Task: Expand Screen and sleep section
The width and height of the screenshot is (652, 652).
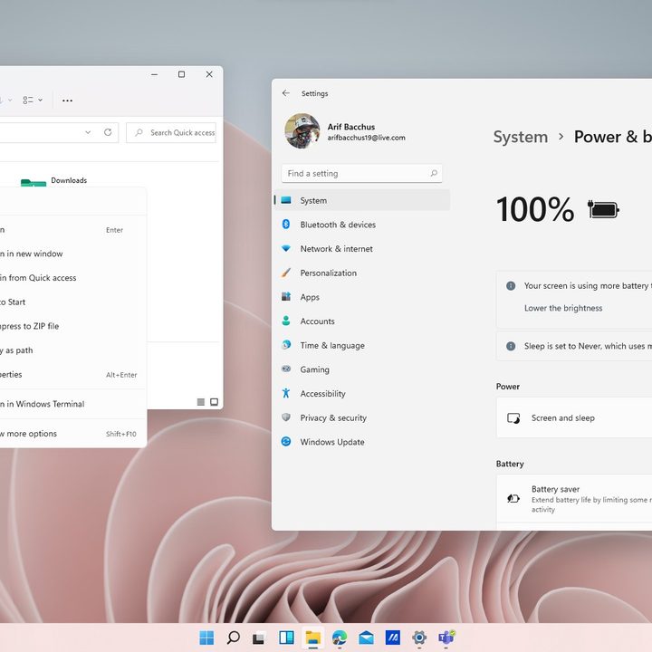Action: tap(574, 417)
